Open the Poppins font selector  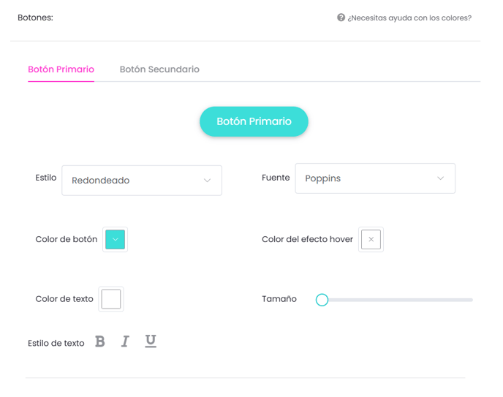375,178
